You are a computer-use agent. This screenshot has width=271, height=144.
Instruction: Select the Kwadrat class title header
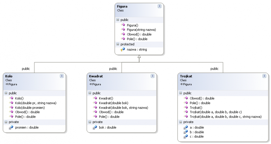pos(96,76)
